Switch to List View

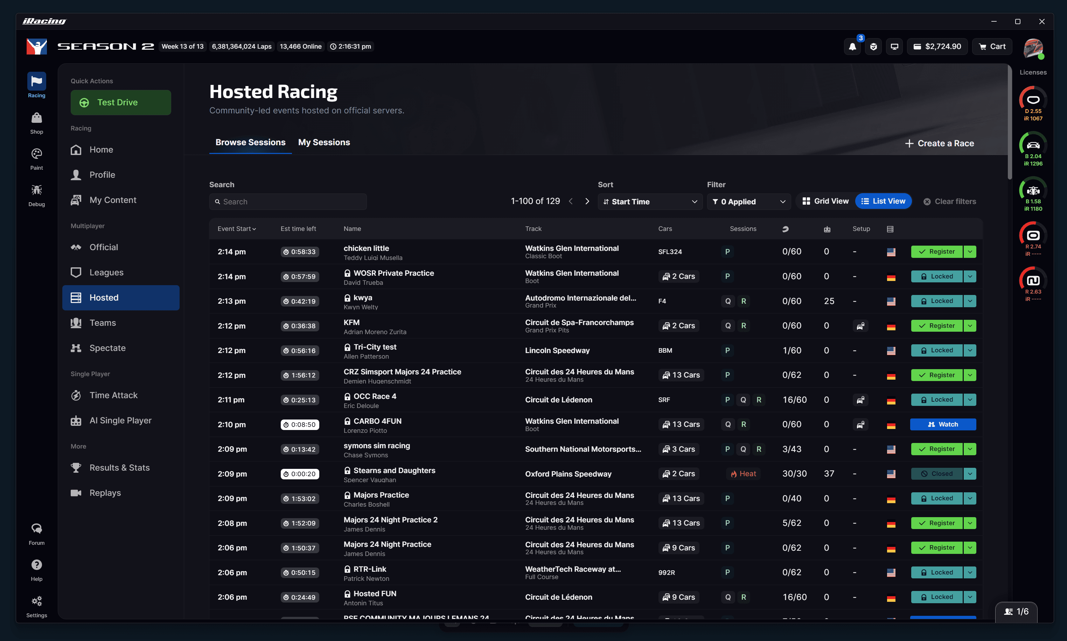(883, 201)
